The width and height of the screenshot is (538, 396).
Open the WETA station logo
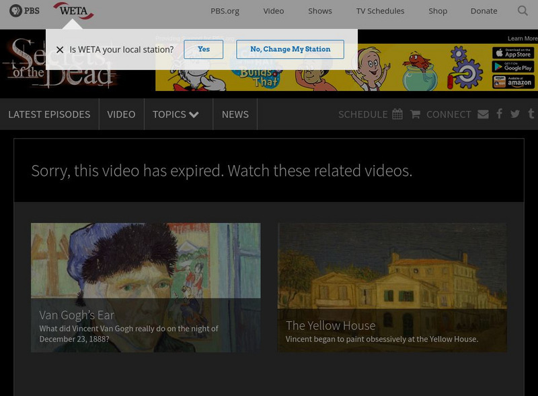[x=73, y=11]
